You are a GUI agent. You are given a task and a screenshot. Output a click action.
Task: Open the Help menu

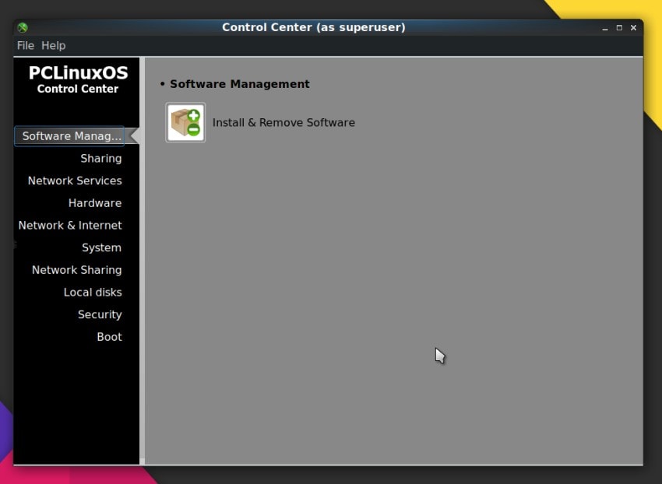[53, 46]
